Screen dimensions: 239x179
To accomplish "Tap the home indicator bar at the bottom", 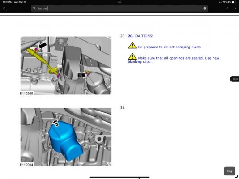I will (x=119, y=177).
